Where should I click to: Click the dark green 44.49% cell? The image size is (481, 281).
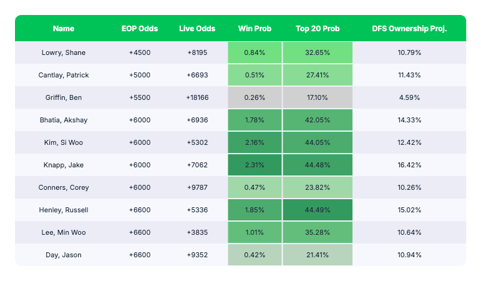click(x=318, y=210)
